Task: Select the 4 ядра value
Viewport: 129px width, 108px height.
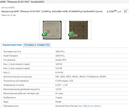Action: (59, 97)
